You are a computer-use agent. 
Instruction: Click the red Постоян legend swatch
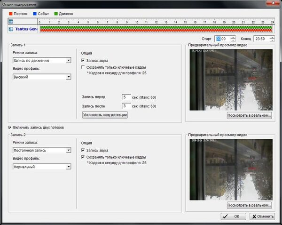click(11, 14)
